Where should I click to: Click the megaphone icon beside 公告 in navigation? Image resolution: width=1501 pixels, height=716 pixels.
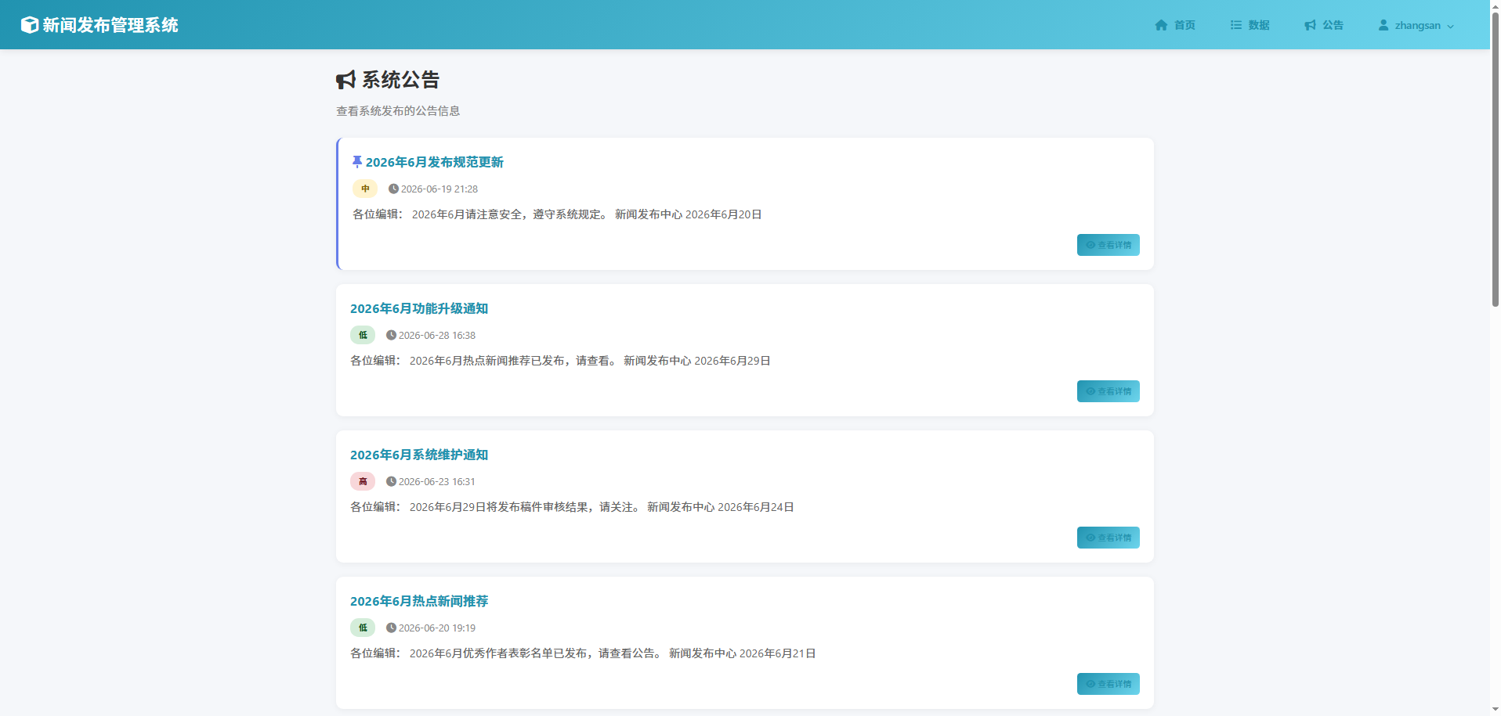click(1310, 25)
